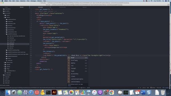This screenshot has height=96, width=171.
Task: Open demo.php file in tree view
Action: click(x=7, y=81)
